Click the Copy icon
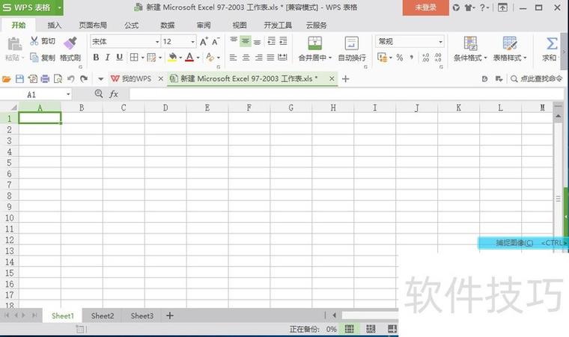 34,58
